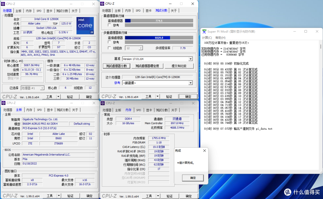Open 计算(C) menu in Super PI
This screenshot has height=199, width=323.
click(207, 37)
